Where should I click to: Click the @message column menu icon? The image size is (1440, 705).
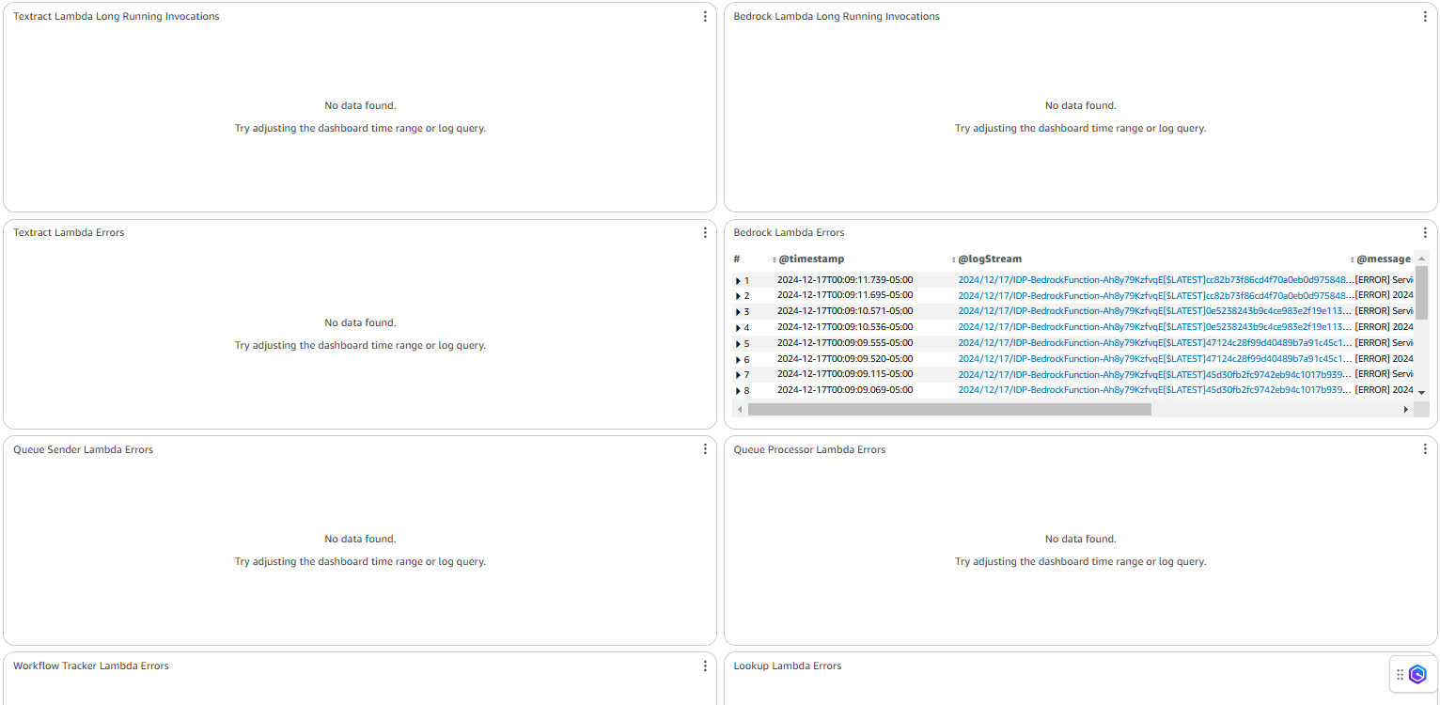point(1354,258)
